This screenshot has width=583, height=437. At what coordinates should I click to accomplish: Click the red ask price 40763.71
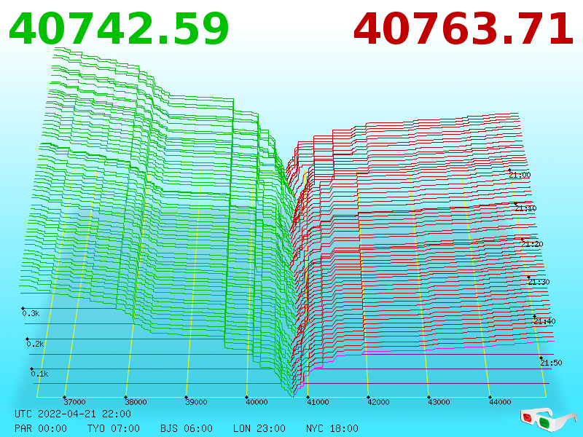click(463, 29)
